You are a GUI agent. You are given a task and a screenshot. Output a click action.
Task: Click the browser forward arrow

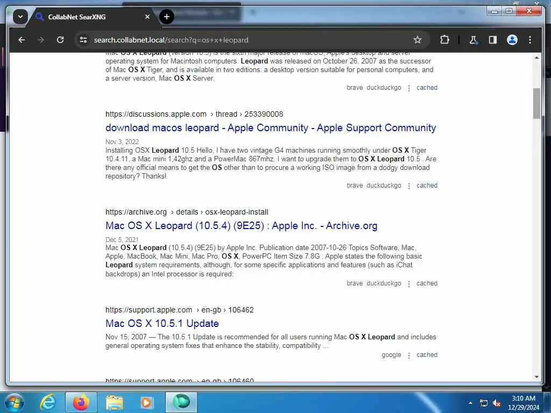point(41,40)
